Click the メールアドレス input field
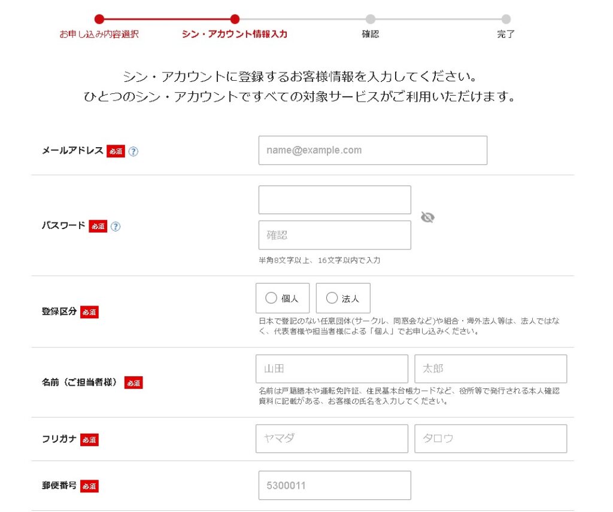The width and height of the screenshot is (613, 512). [x=372, y=150]
